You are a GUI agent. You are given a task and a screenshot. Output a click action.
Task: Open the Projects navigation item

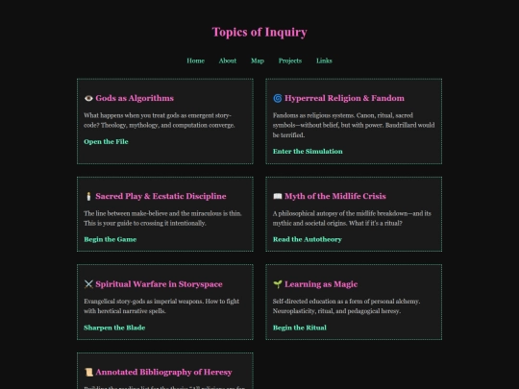point(290,61)
